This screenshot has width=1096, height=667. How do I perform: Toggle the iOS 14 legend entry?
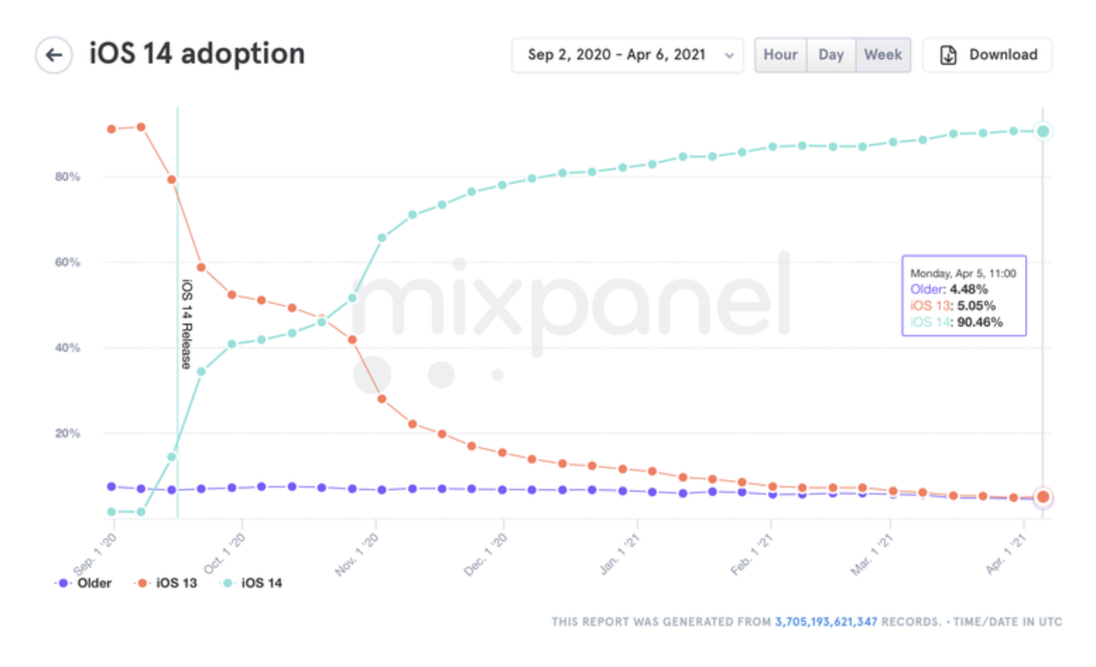click(x=261, y=583)
